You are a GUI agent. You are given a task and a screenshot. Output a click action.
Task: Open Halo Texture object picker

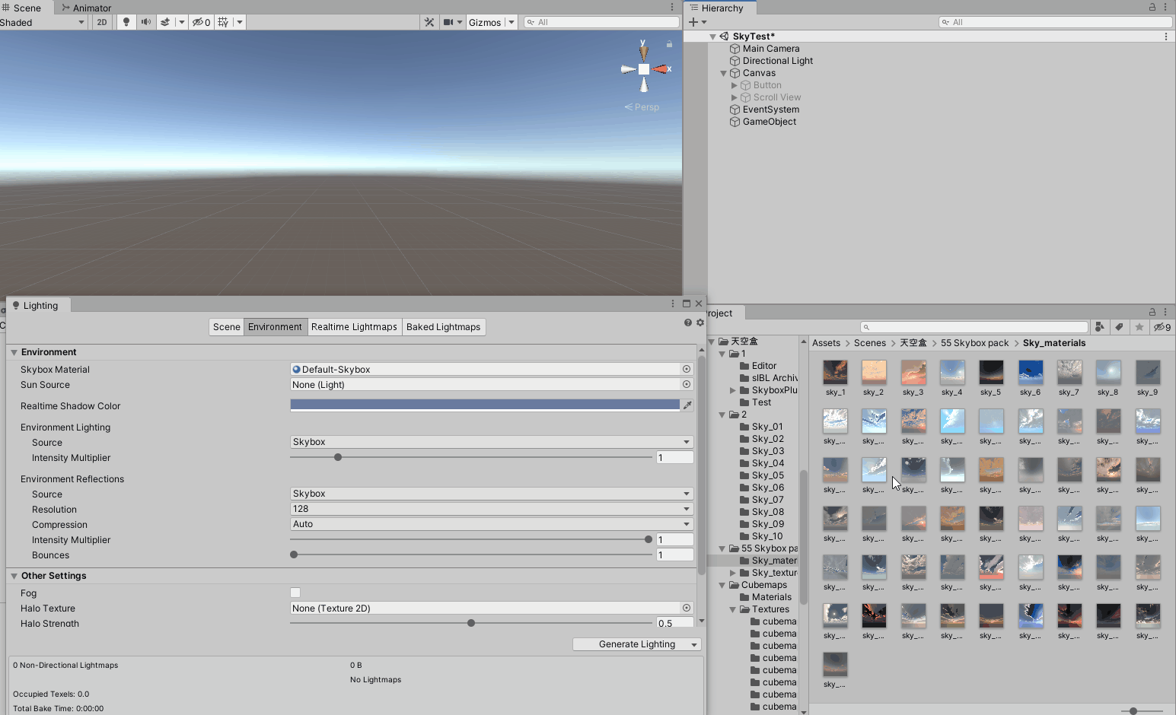pyautogui.click(x=687, y=608)
